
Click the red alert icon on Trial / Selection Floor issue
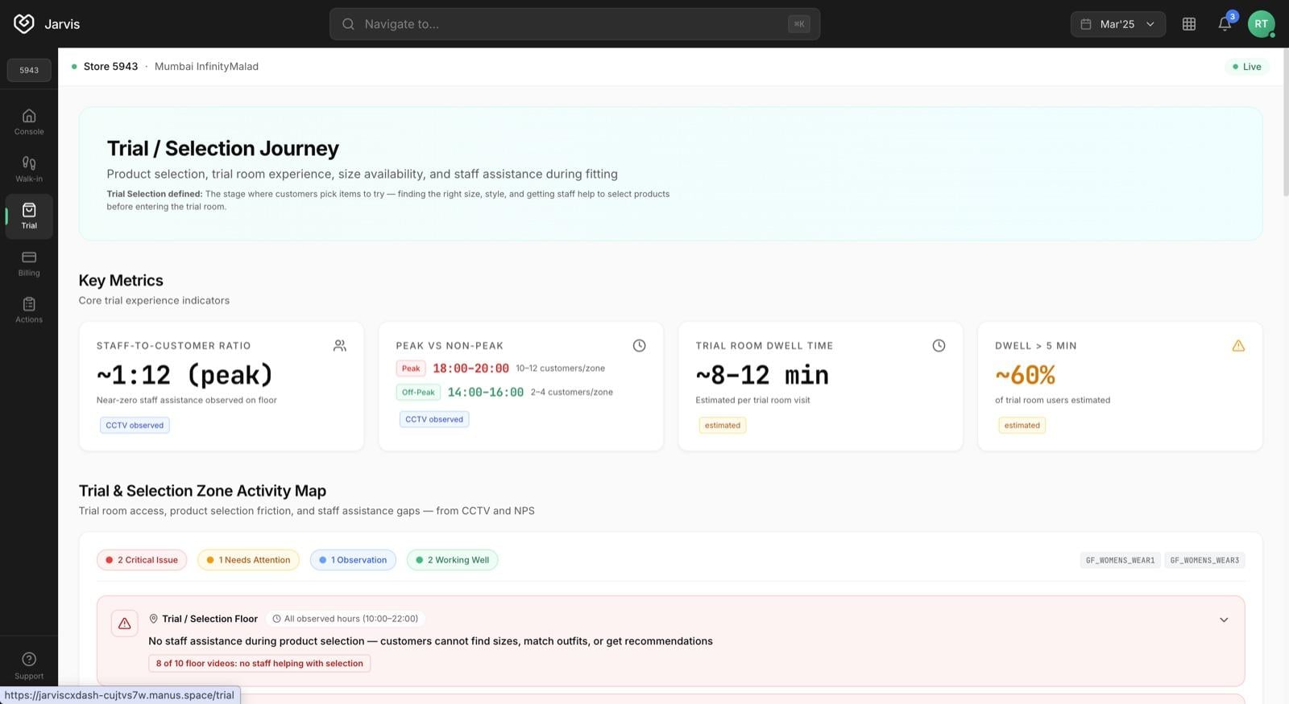click(x=124, y=624)
